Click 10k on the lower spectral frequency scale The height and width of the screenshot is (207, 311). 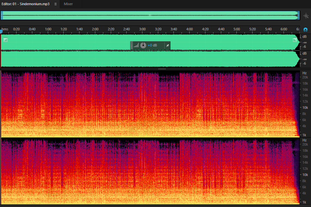tap(305, 175)
